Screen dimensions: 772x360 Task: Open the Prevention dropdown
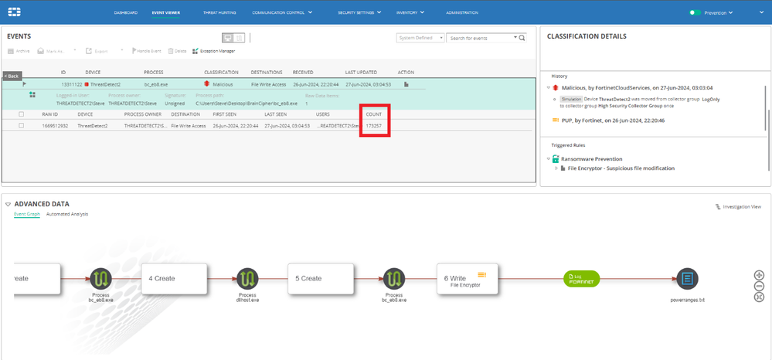click(x=719, y=12)
